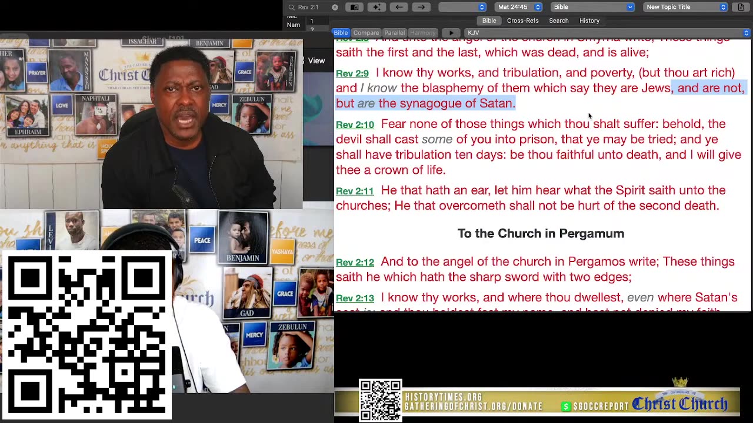Screen dimensions: 753x423
Task: Select the Harmony view mode
Action: (422, 33)
